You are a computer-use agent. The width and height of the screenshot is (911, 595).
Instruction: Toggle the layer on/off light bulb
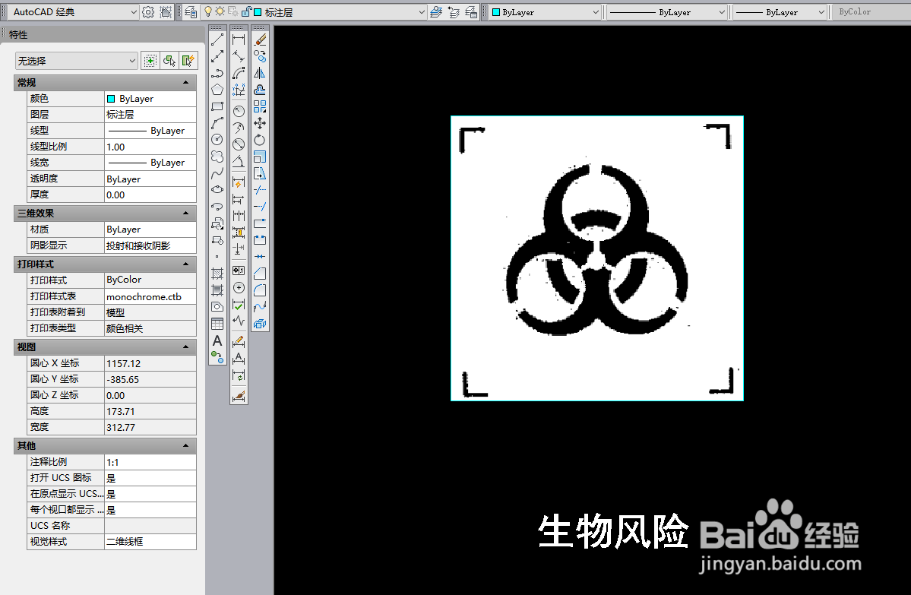pos(208,11)
